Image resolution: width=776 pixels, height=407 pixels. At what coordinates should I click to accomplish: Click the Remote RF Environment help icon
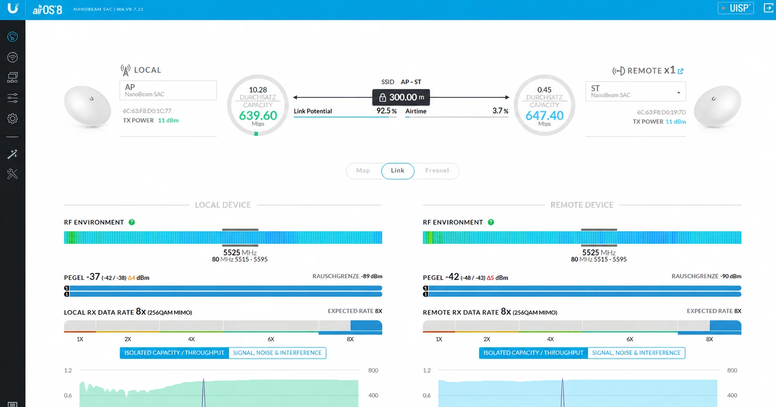[x=491, y=222]
